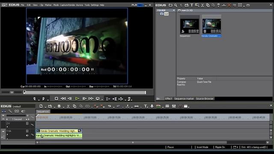
Task: Click red Delete icon in bin toolbar
Action: (229, 5)
